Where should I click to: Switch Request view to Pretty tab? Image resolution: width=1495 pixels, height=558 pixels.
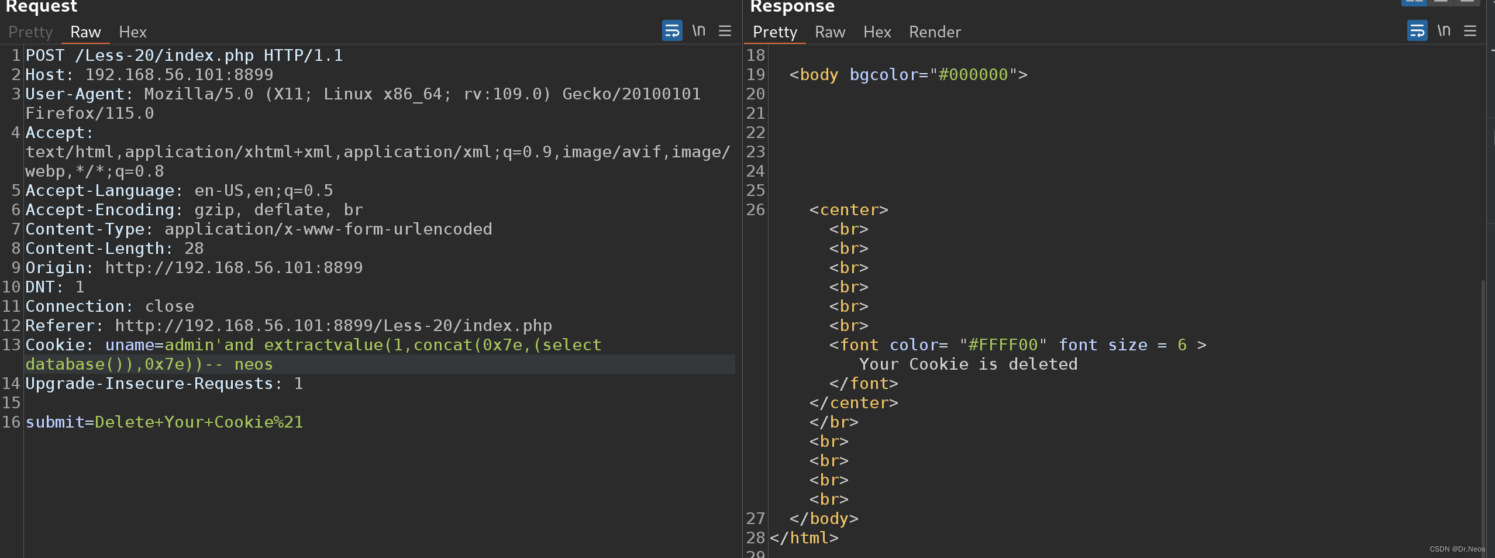30,32
